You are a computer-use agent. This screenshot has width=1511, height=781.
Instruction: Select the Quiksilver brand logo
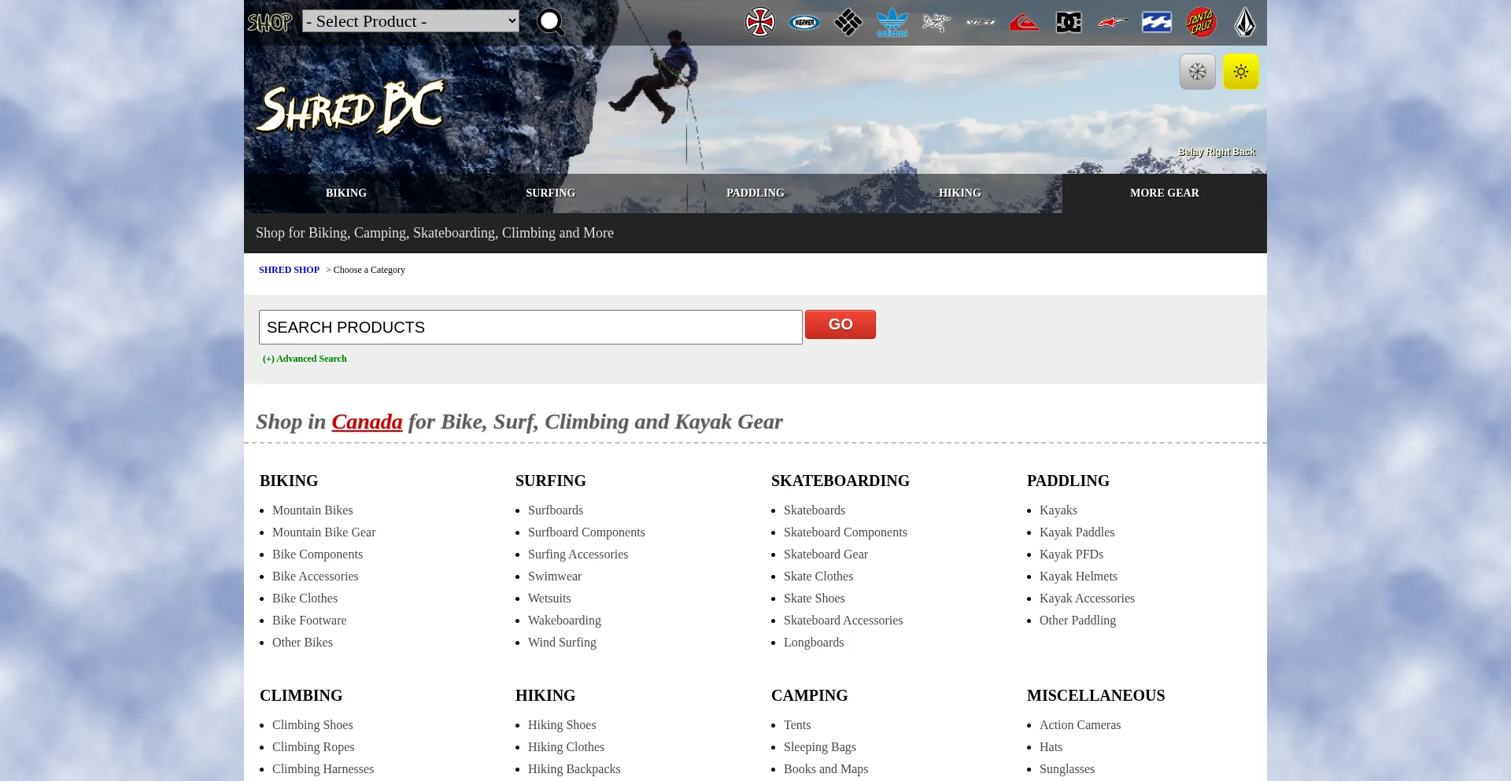tap(1024, 22)
